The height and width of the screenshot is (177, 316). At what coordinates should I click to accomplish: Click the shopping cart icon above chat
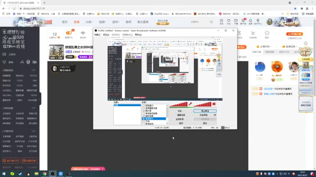253,33
